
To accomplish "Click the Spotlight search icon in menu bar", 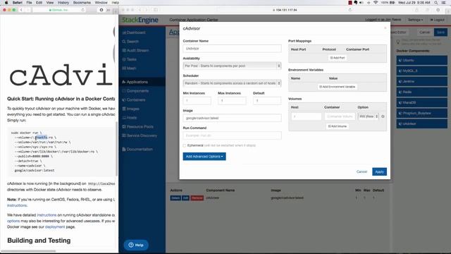I will [x=436, y=3].
